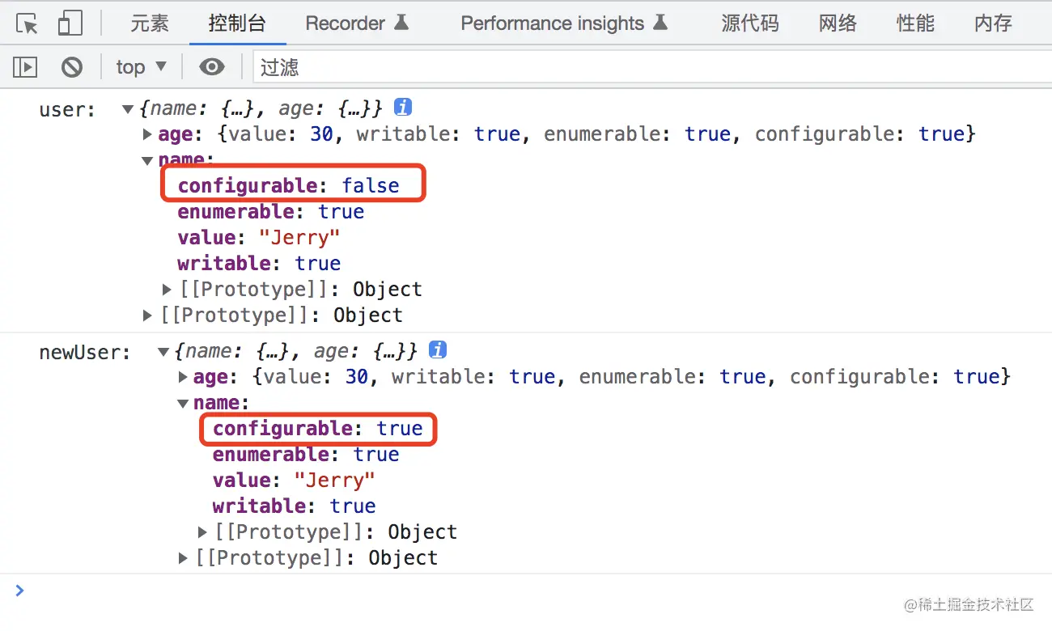1052x631 pixels.
Task: Switch to the 源代码 tab
Action: coord(750,23)
